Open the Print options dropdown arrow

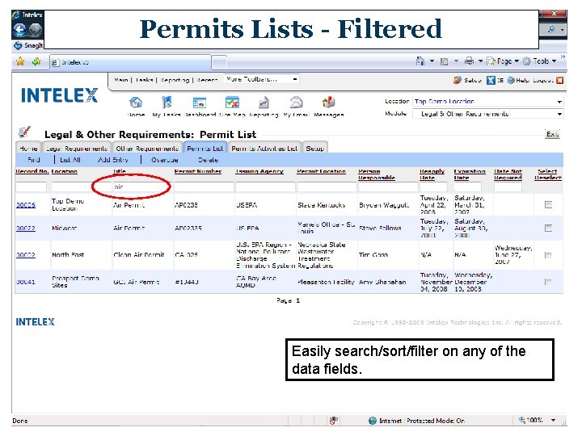coord(480,61)
